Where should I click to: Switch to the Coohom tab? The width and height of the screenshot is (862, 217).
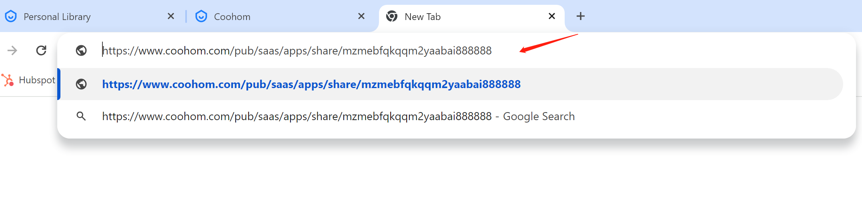(232, 17)
